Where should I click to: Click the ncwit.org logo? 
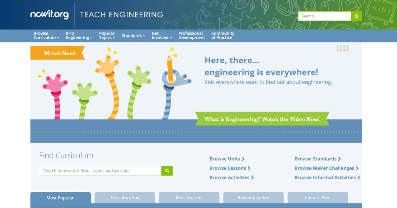49,15
